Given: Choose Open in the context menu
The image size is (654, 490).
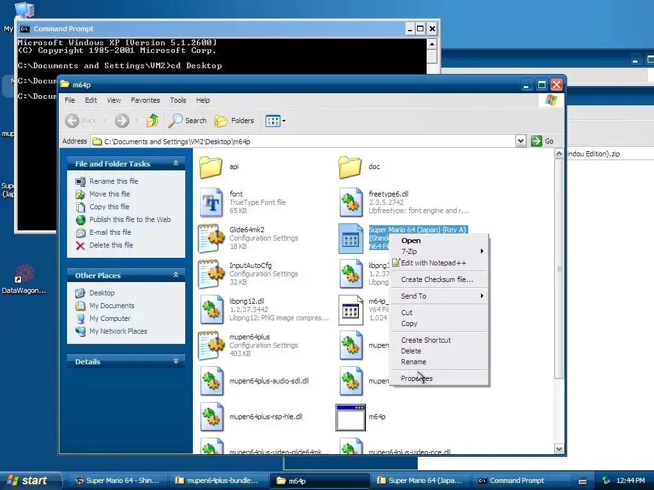Looking at the screenshot, I should tap(439, 241).
